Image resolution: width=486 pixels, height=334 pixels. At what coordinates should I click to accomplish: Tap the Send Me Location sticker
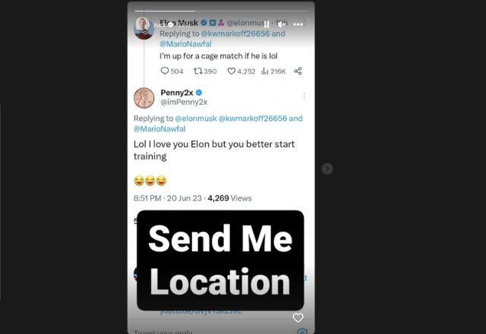pyautogui.click(x=220, y=260)
